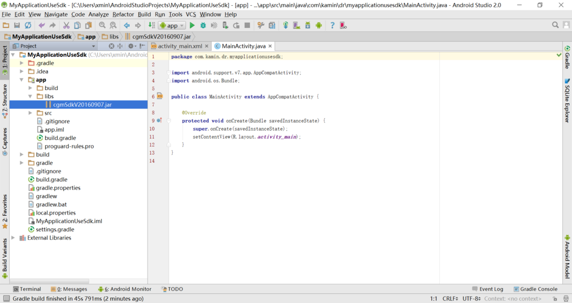Click the Debug app bug icon
This screenshot has width=572, height=303.
(x=203, y=26)
